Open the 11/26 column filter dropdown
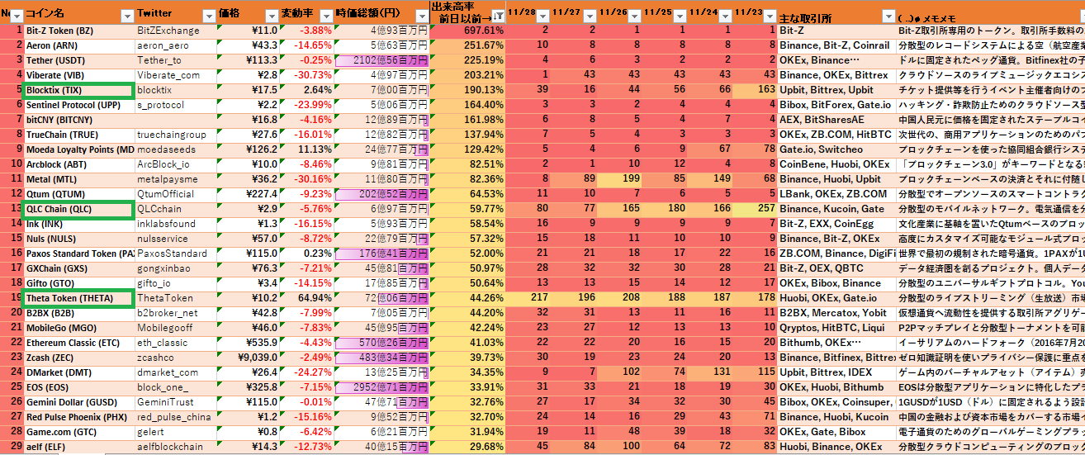 [634, 16]
